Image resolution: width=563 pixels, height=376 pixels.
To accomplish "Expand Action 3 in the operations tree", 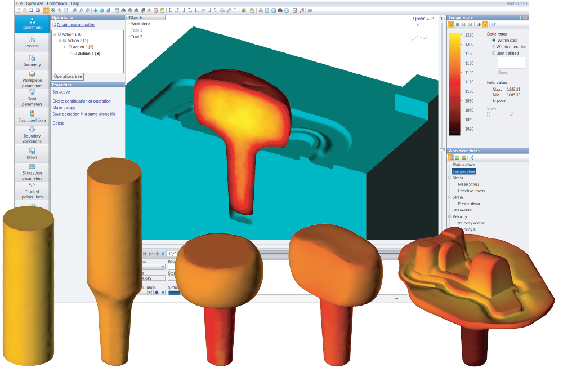I will [x=66, y=47].
